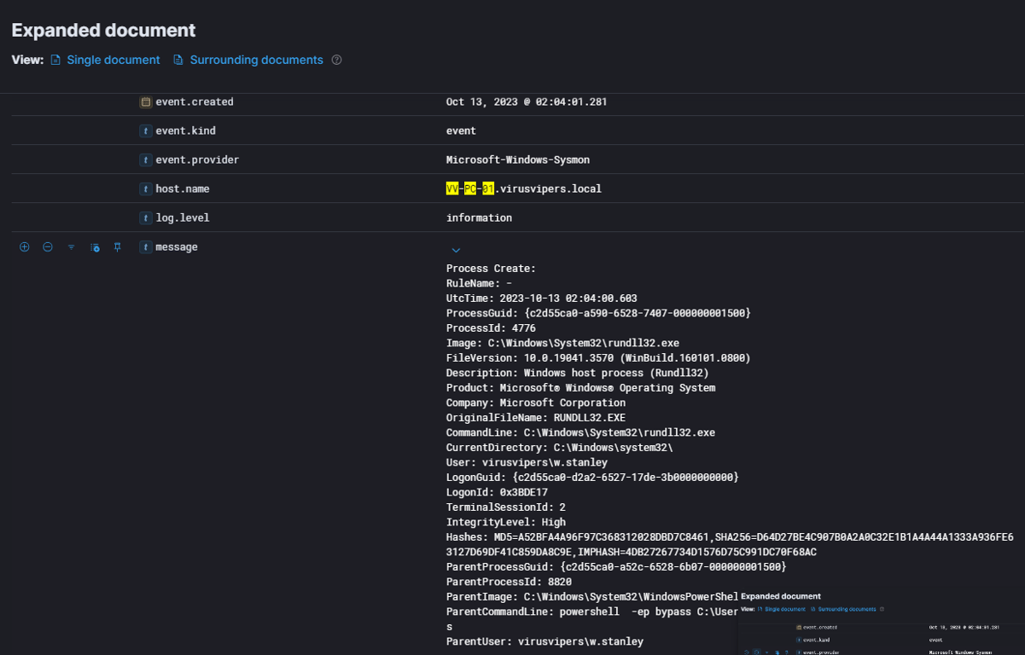
Task: Click the text type icon for event.kind
Action: click(146, 131)
